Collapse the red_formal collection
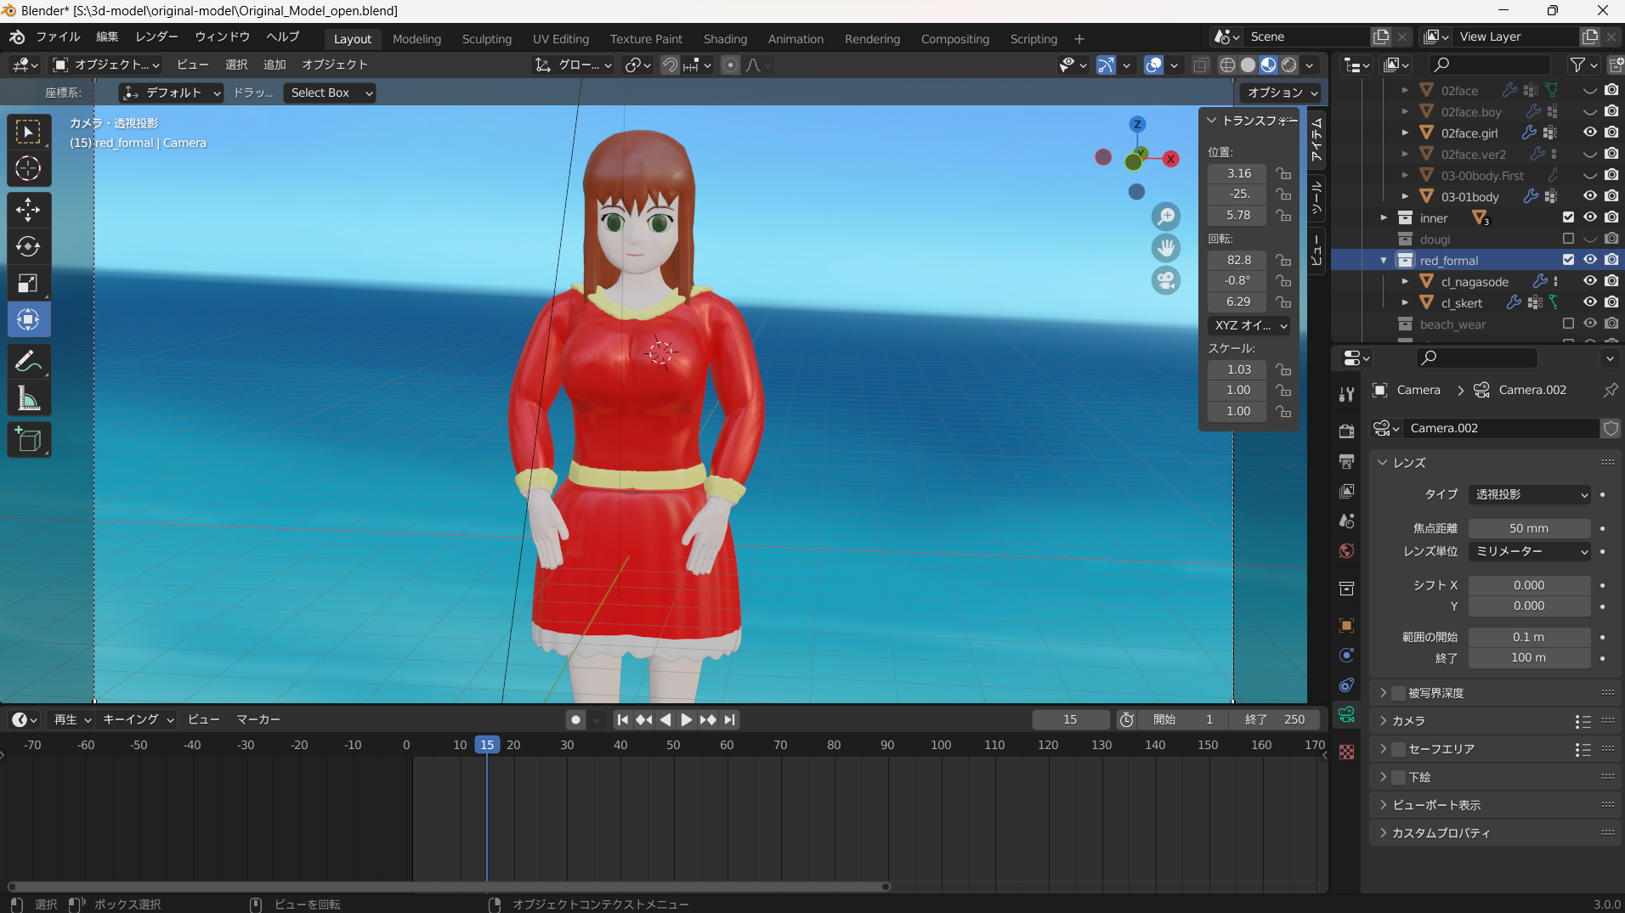Screen dimensions: 1625x913 click(x=1383, y=260)
